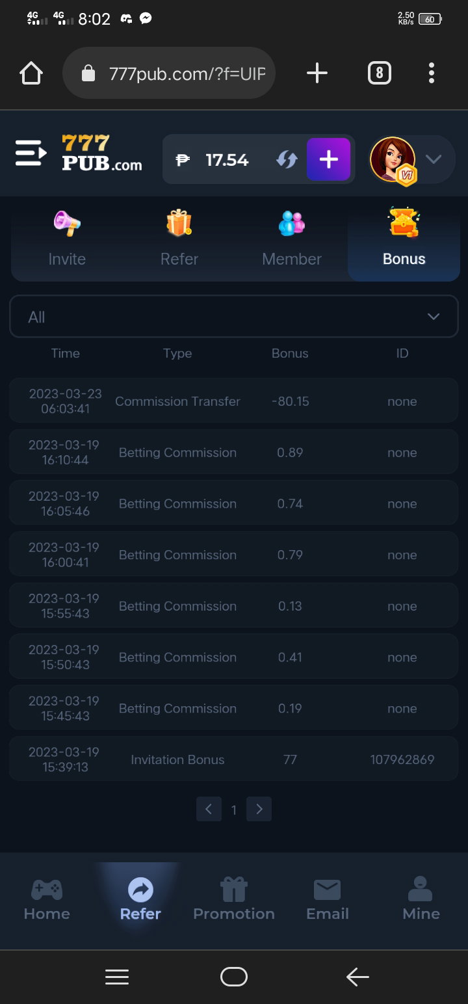This screenshot has height=1004, width=468.
Task: Go to previous page arrow
Action: (209, 809)
